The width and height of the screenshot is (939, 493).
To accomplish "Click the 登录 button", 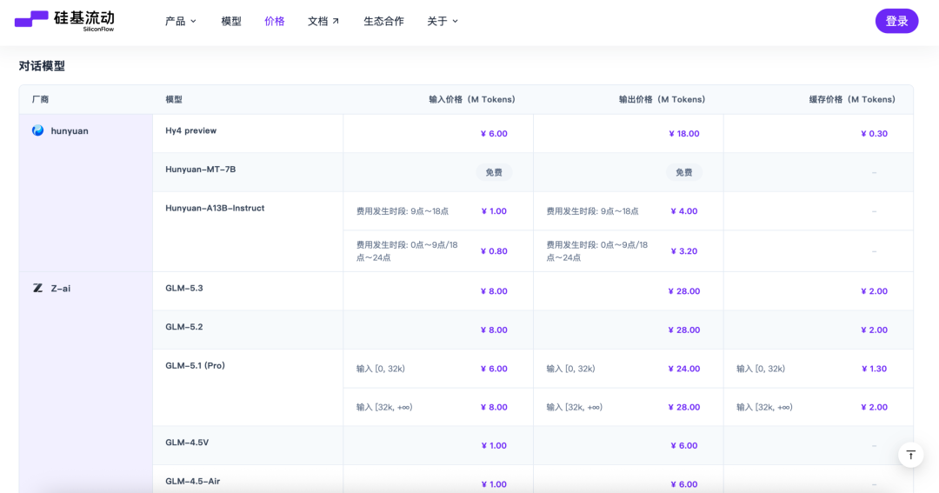I will [896, 21].
